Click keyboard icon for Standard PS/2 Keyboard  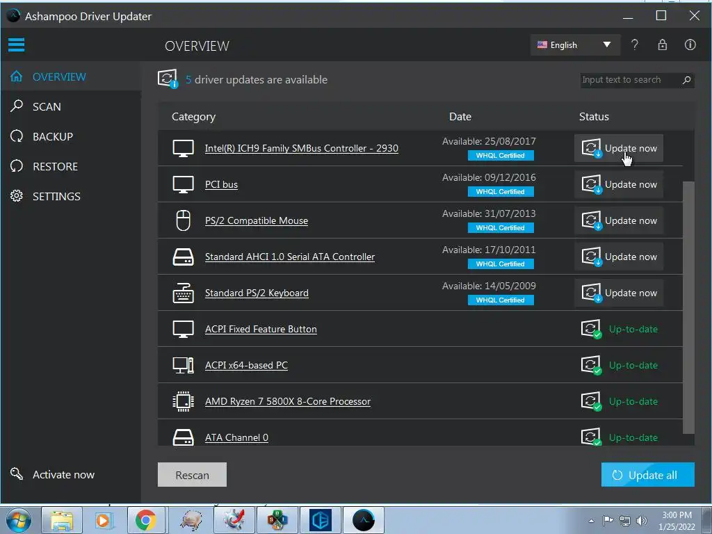[x=183, y=293]
